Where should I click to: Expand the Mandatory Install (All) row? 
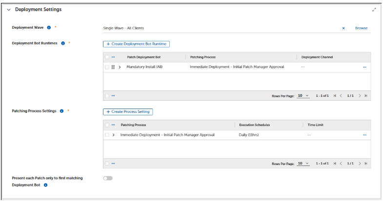click(120, 67)
